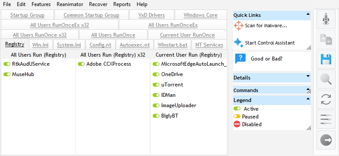Toggle the MicrosoftEdgeAutoLaunch entry switch
339x156 pixels.
coord(156,64)
